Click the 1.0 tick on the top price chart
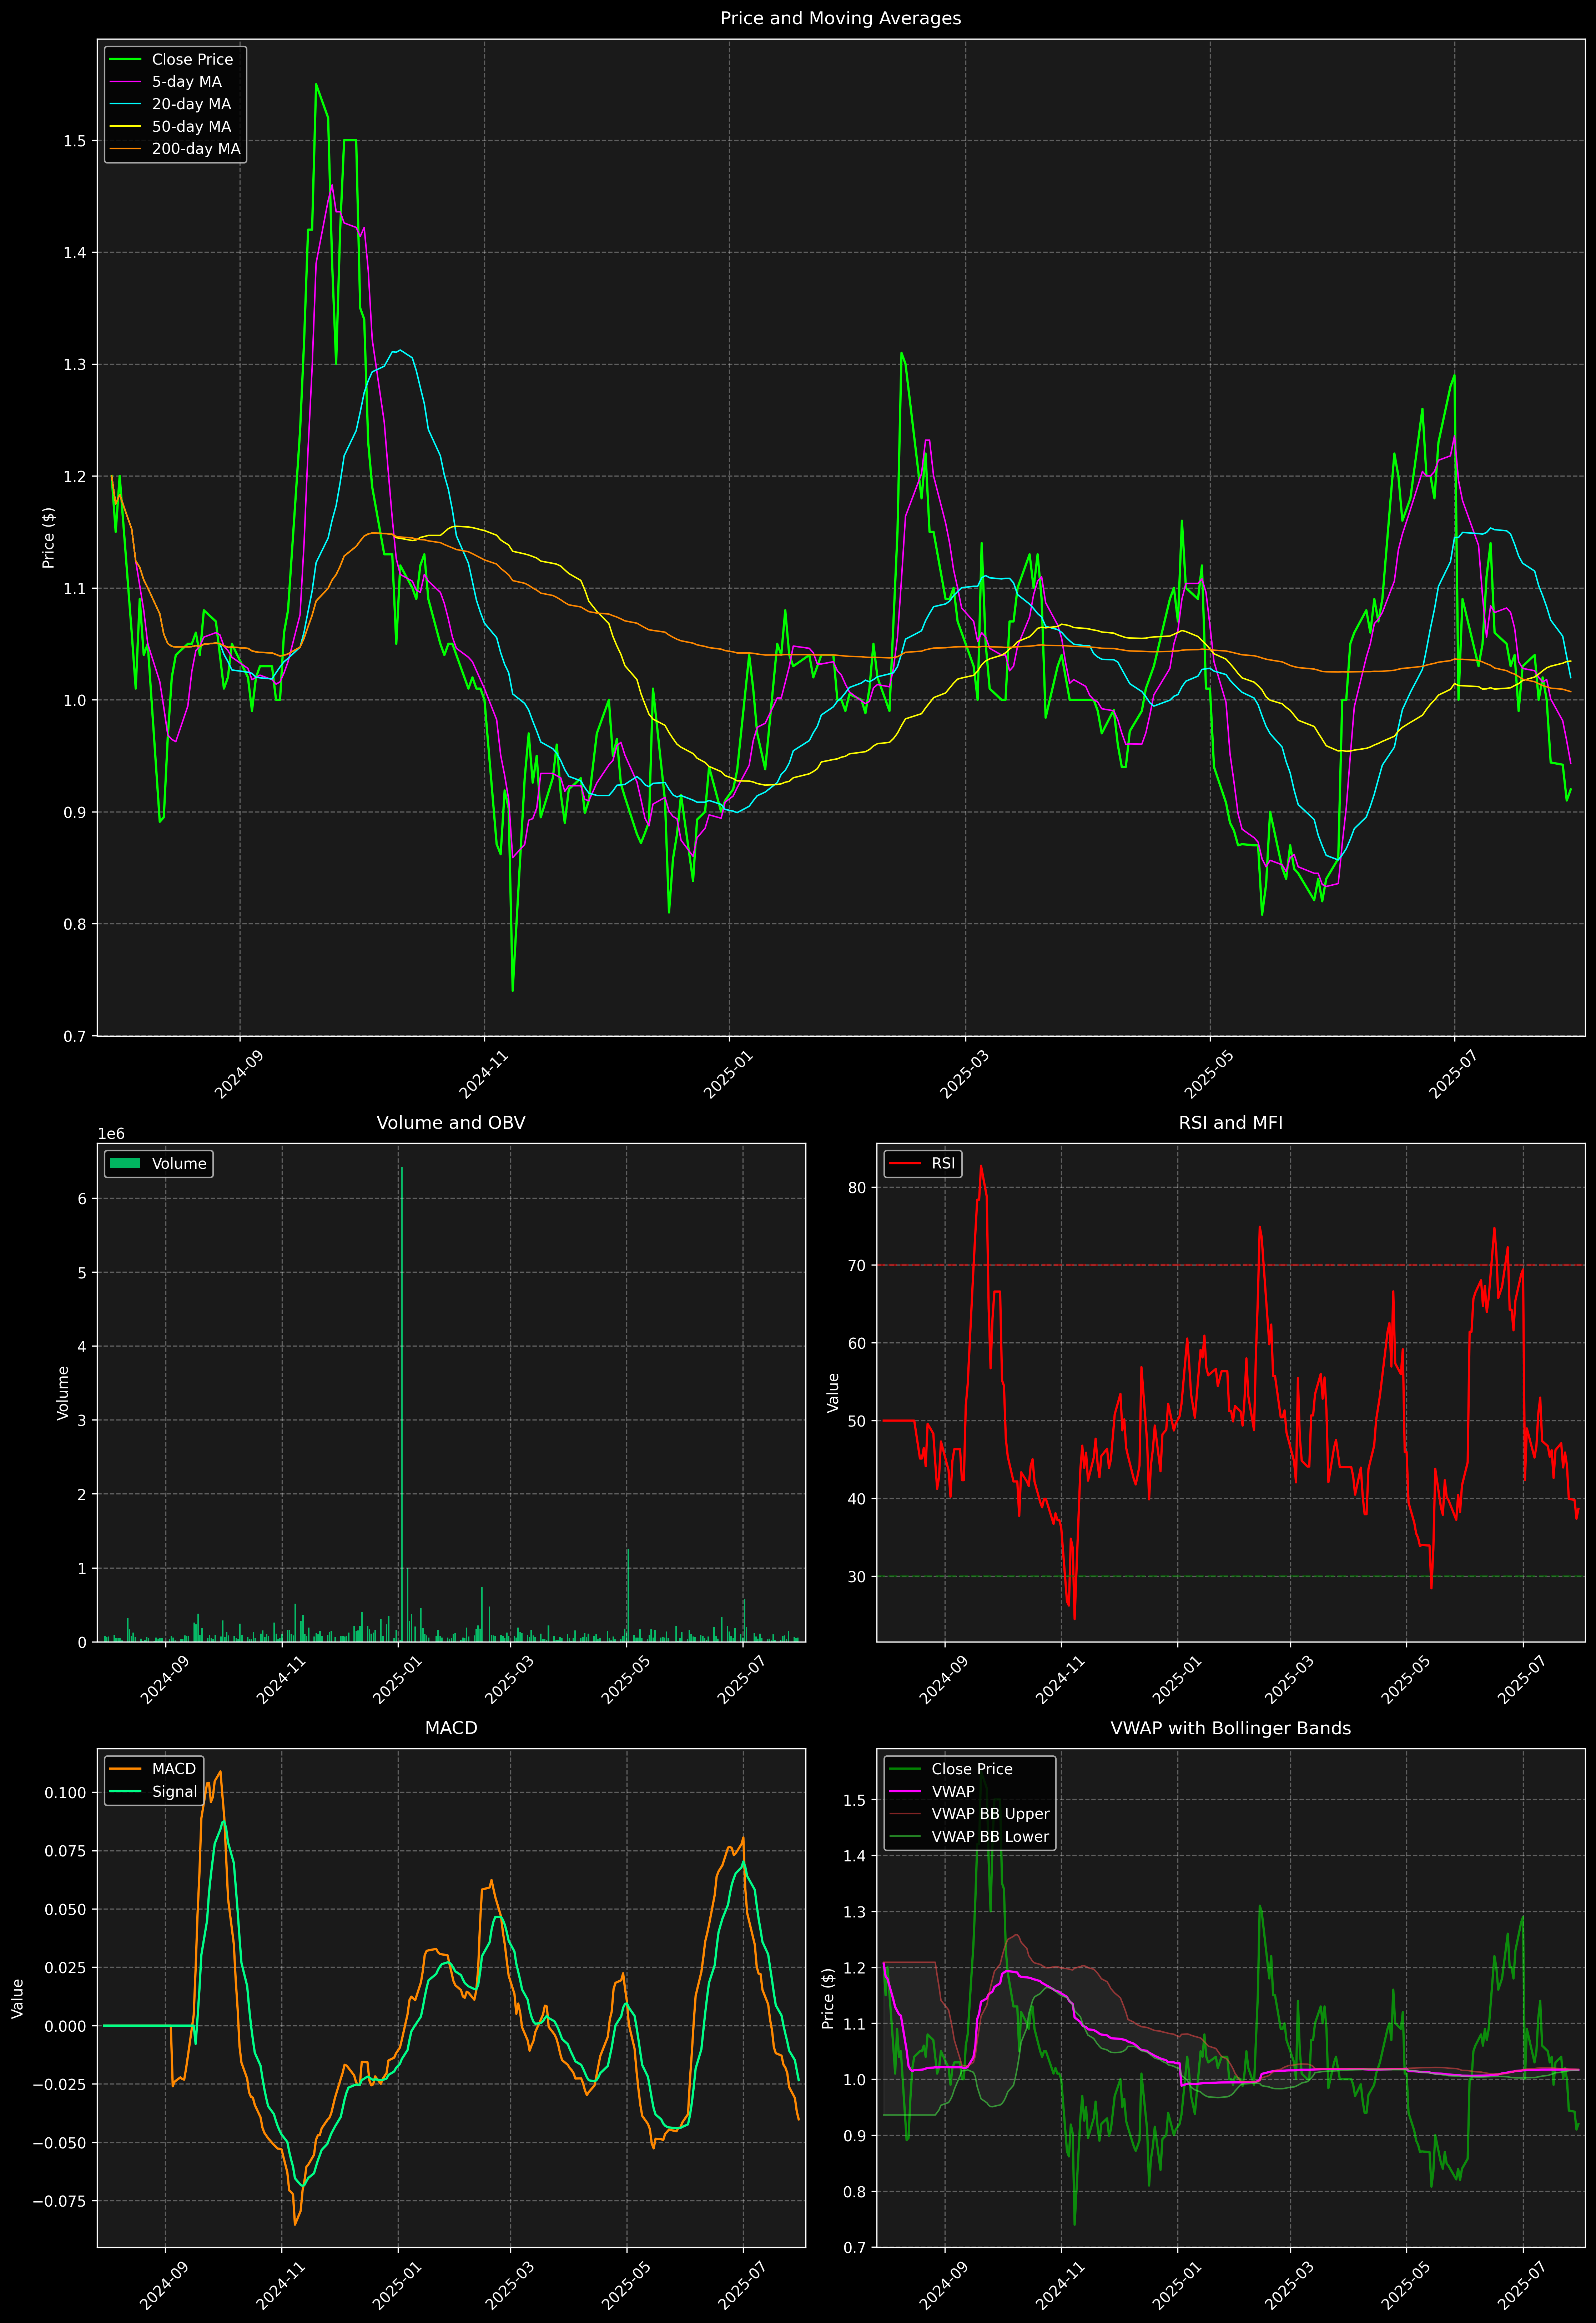1596x2323 pixels. click(x=75, y=700)
